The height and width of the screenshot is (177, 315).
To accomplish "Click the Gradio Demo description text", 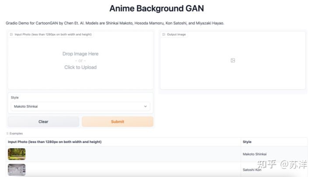I will tap(115, 23).
